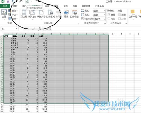Select column P header
The image size is (141, 113).
tap(139, 34)
